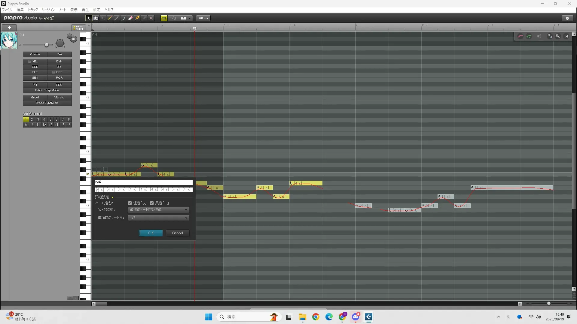Confirm the lyric dialog with OK
This screenshot has height=324, width=577.
coord(151,233)
